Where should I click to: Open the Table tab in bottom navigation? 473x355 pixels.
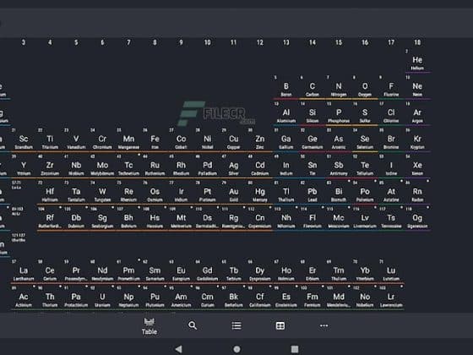(150, 326)
